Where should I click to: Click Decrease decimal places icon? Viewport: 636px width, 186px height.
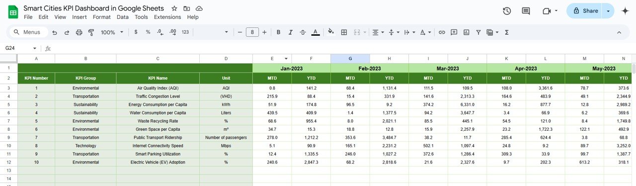[x=160, y=32]
